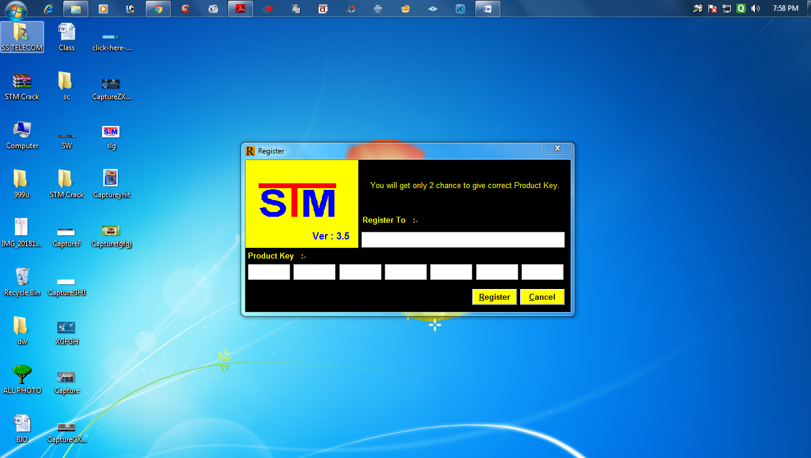This screenshot has width=811, height=458.
Task: Click the printer icon in system tray
Action: [x=698, y=8]
